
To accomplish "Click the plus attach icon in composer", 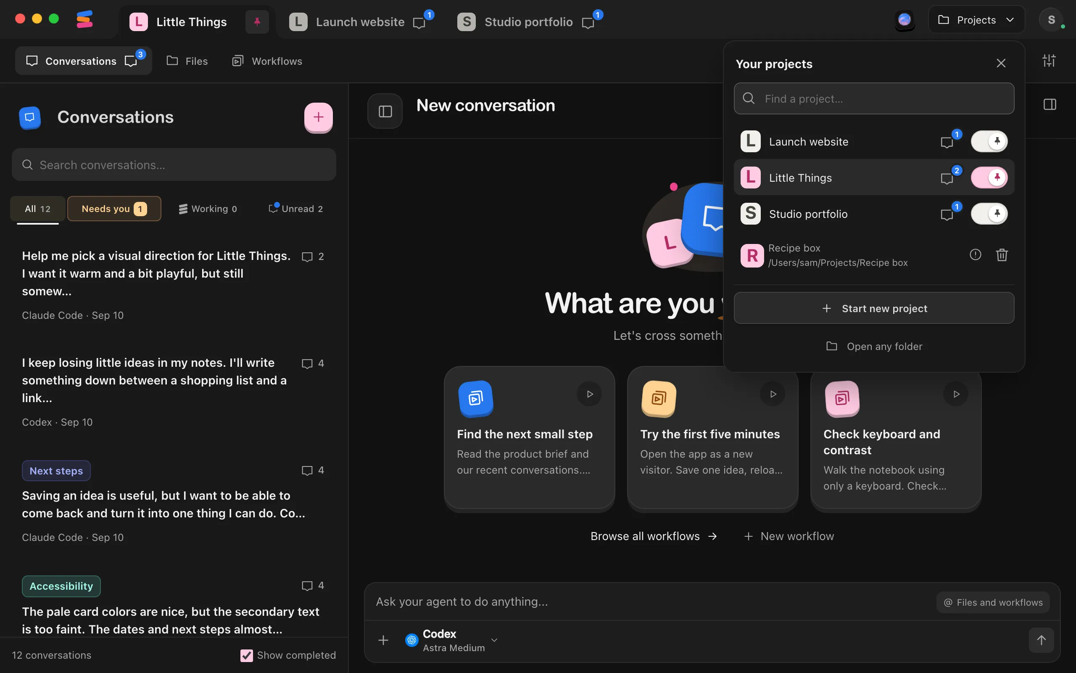I will tap(383, 640).
